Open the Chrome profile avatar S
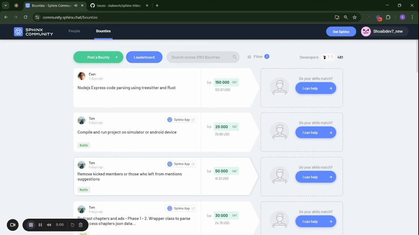 tap(402, 17)
